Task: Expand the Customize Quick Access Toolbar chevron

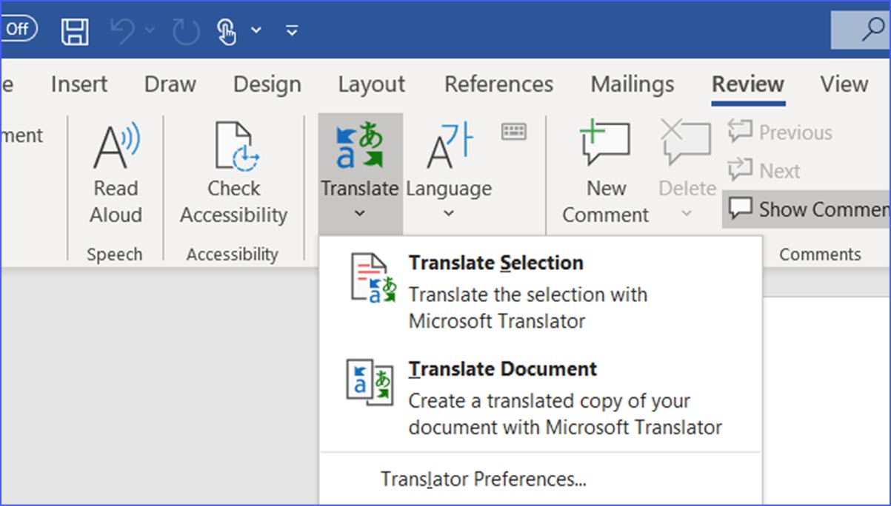Action: 290,30
